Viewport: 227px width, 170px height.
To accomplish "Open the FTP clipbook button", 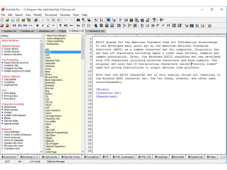I will (x=106, y=157).
